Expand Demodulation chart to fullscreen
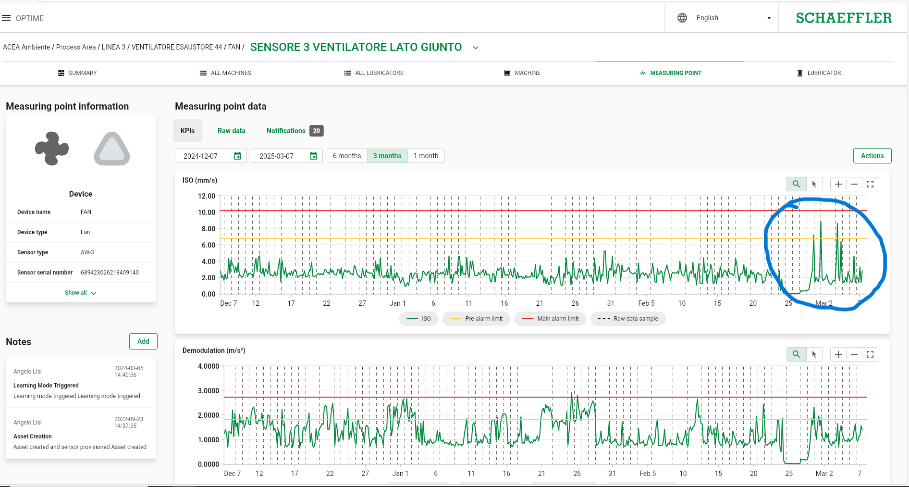Viewport: 909px width, 487px height. click(x=870, y=354)
